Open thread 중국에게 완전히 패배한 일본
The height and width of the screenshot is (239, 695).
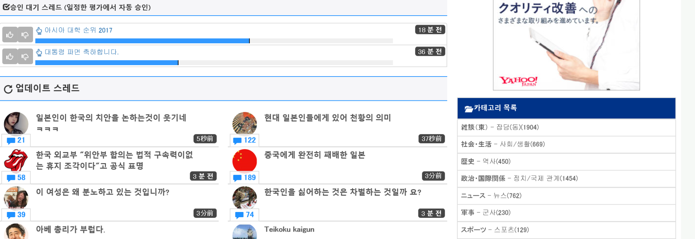314,155
